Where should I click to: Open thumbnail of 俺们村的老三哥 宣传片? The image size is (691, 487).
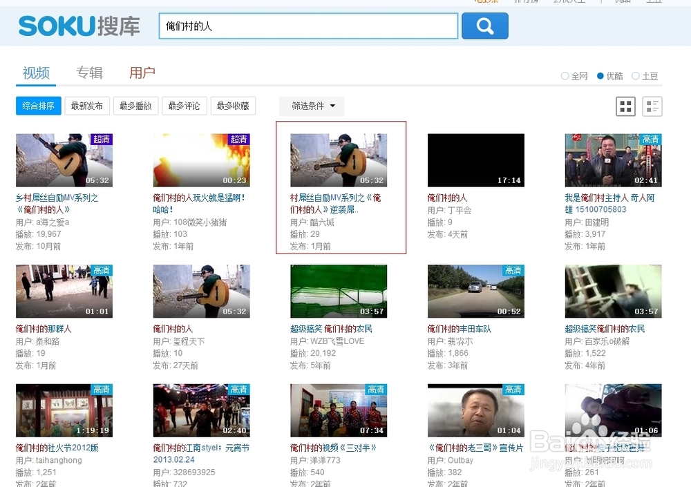click(x=476, y=410)
